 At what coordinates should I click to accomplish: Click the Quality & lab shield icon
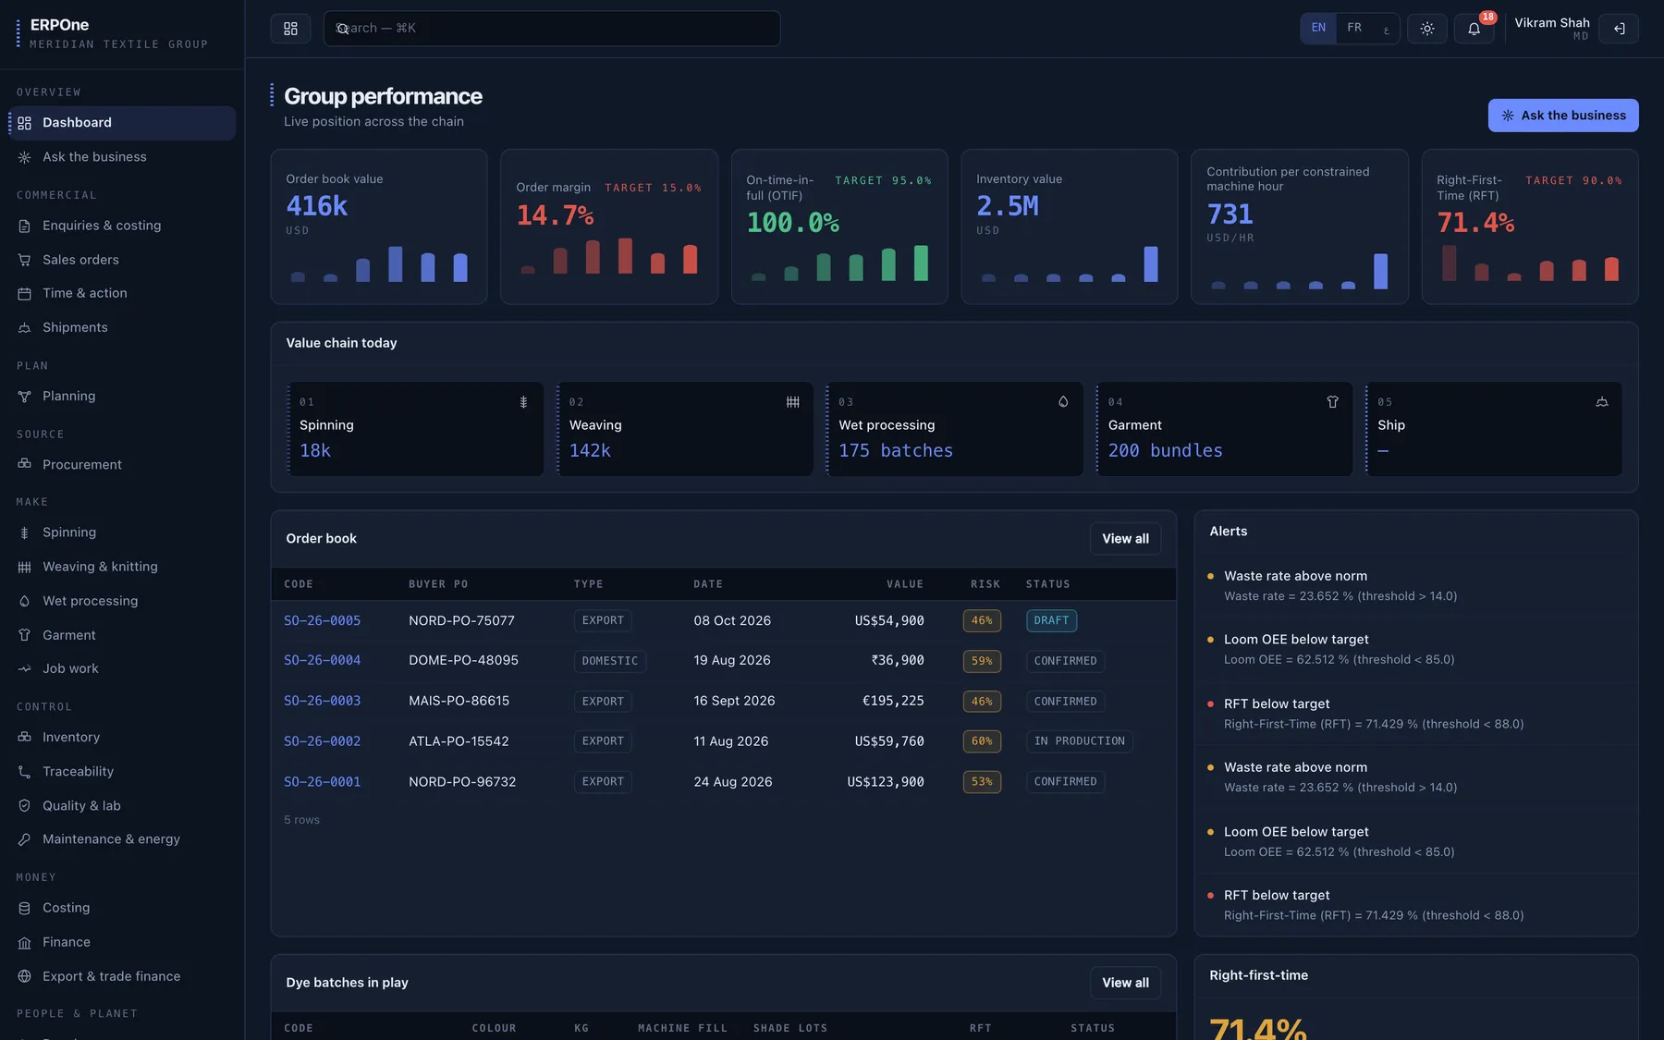[x=25, y=805]
